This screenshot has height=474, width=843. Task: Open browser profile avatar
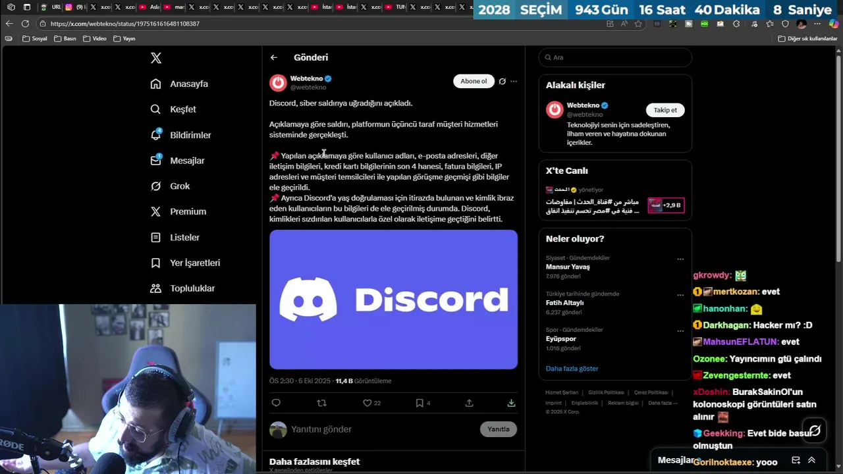(x=802, y=24)
